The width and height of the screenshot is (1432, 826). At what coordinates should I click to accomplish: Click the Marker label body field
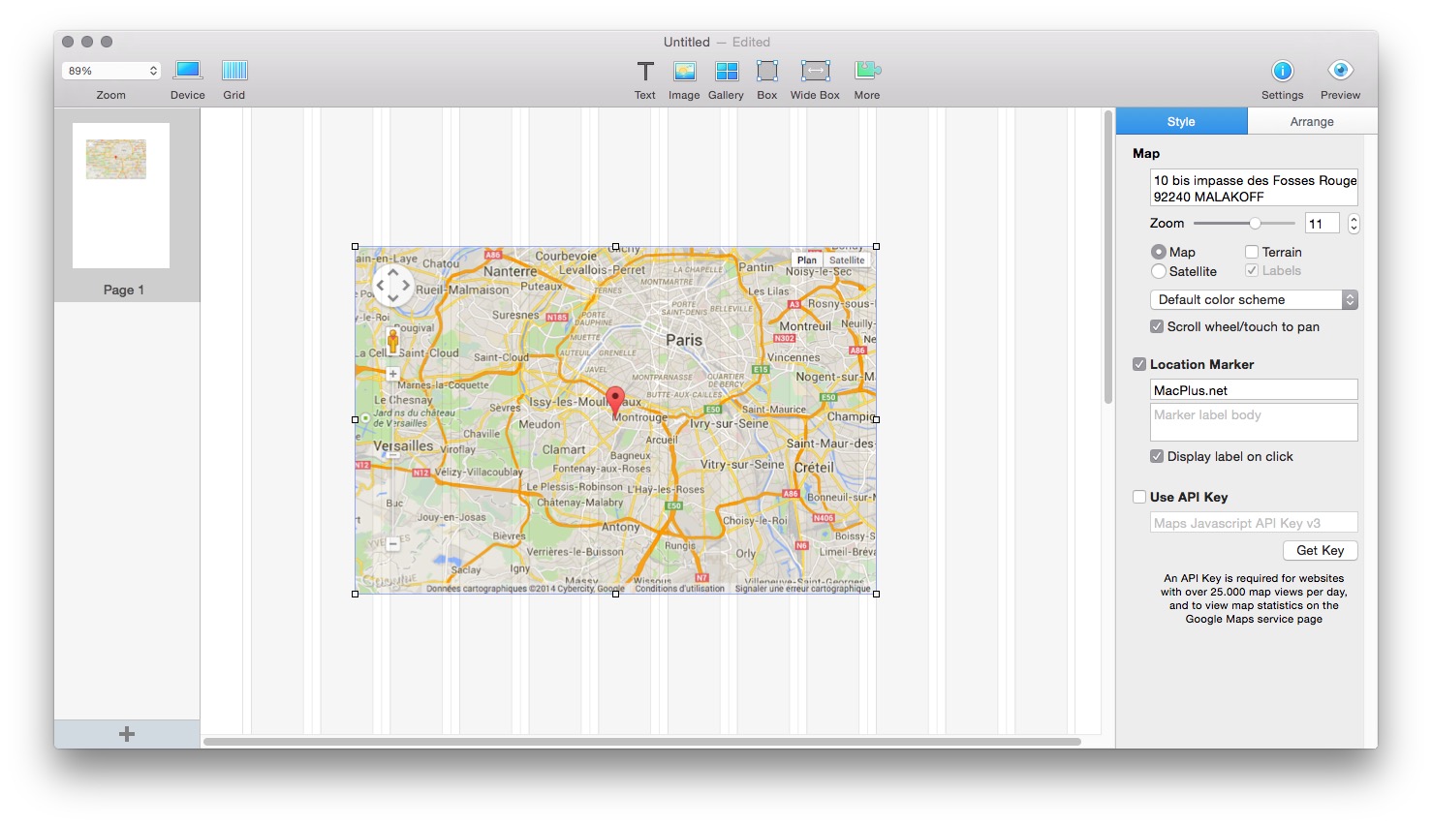coord(1254,422)
